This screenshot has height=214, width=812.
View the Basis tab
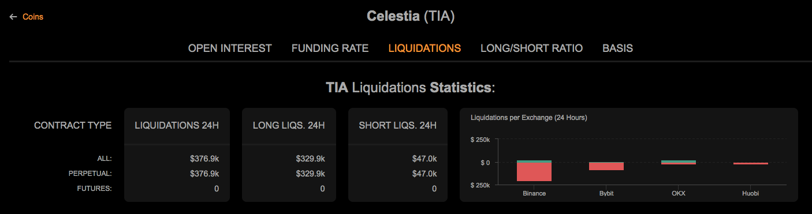coord(617,48)
